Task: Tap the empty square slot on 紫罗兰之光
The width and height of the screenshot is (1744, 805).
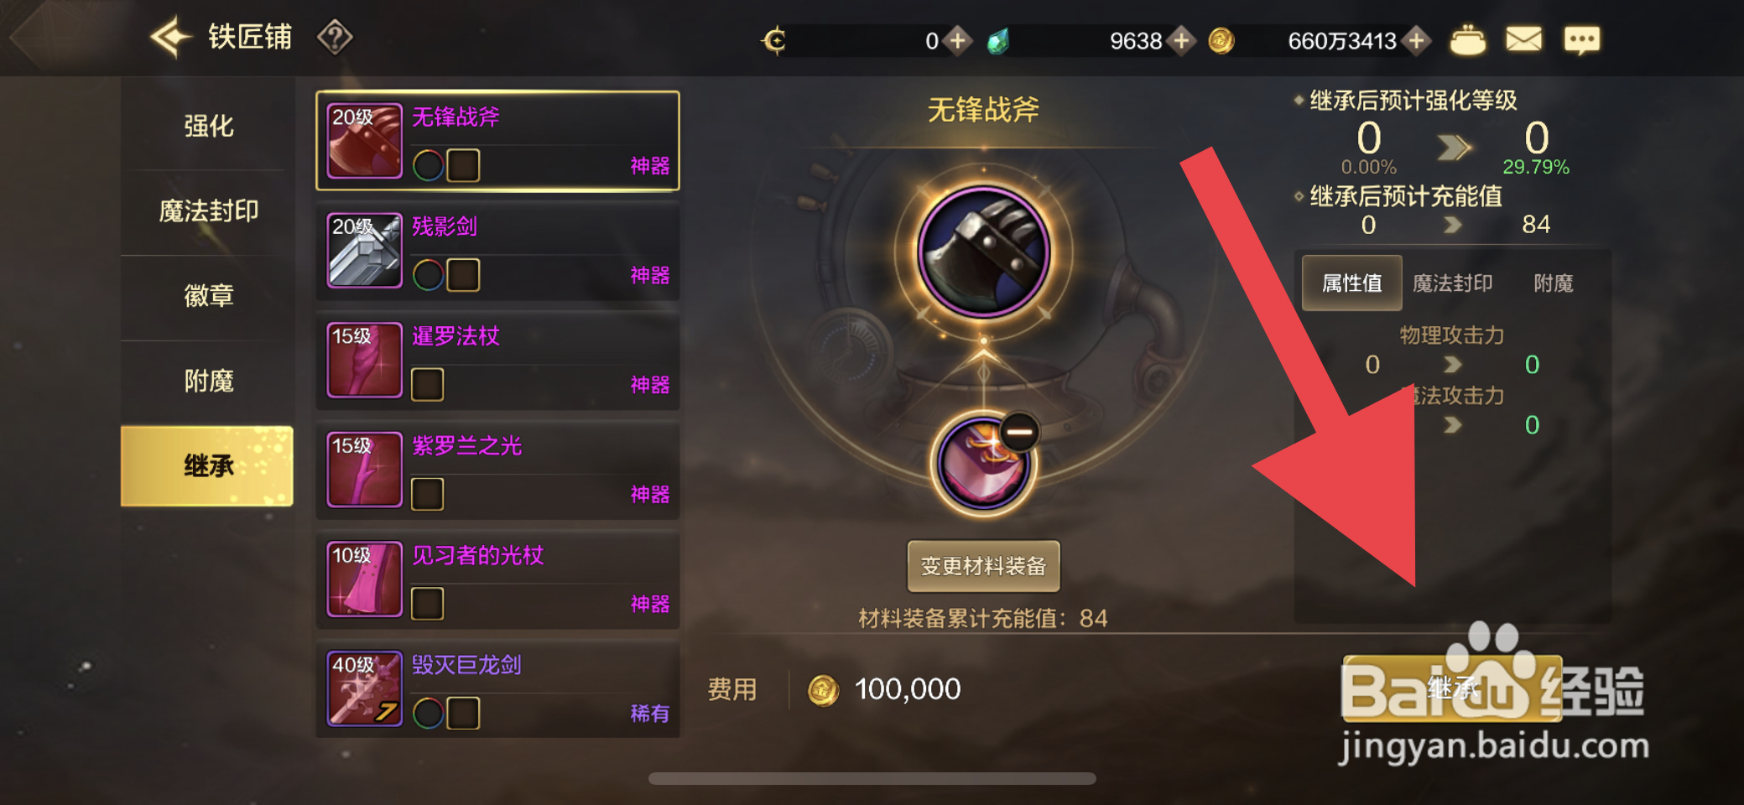Action: pos(427,494)
